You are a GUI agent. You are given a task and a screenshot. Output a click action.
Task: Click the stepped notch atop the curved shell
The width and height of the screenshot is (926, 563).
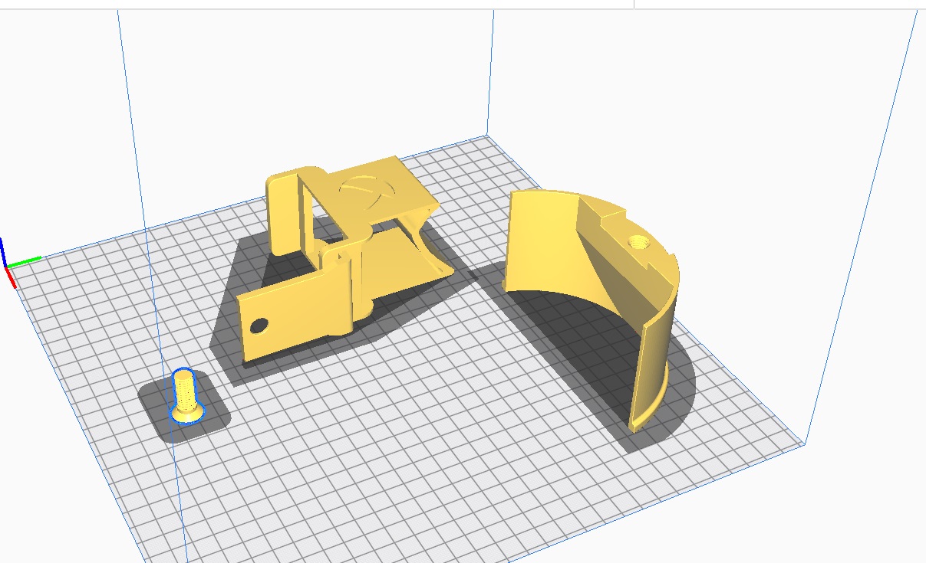(x=614, y=224)
